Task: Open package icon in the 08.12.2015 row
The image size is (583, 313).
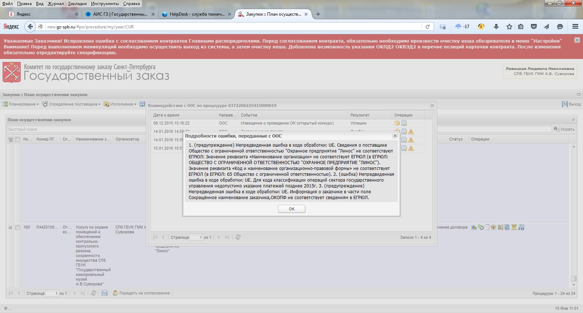Action: click(x=397, y=123)
